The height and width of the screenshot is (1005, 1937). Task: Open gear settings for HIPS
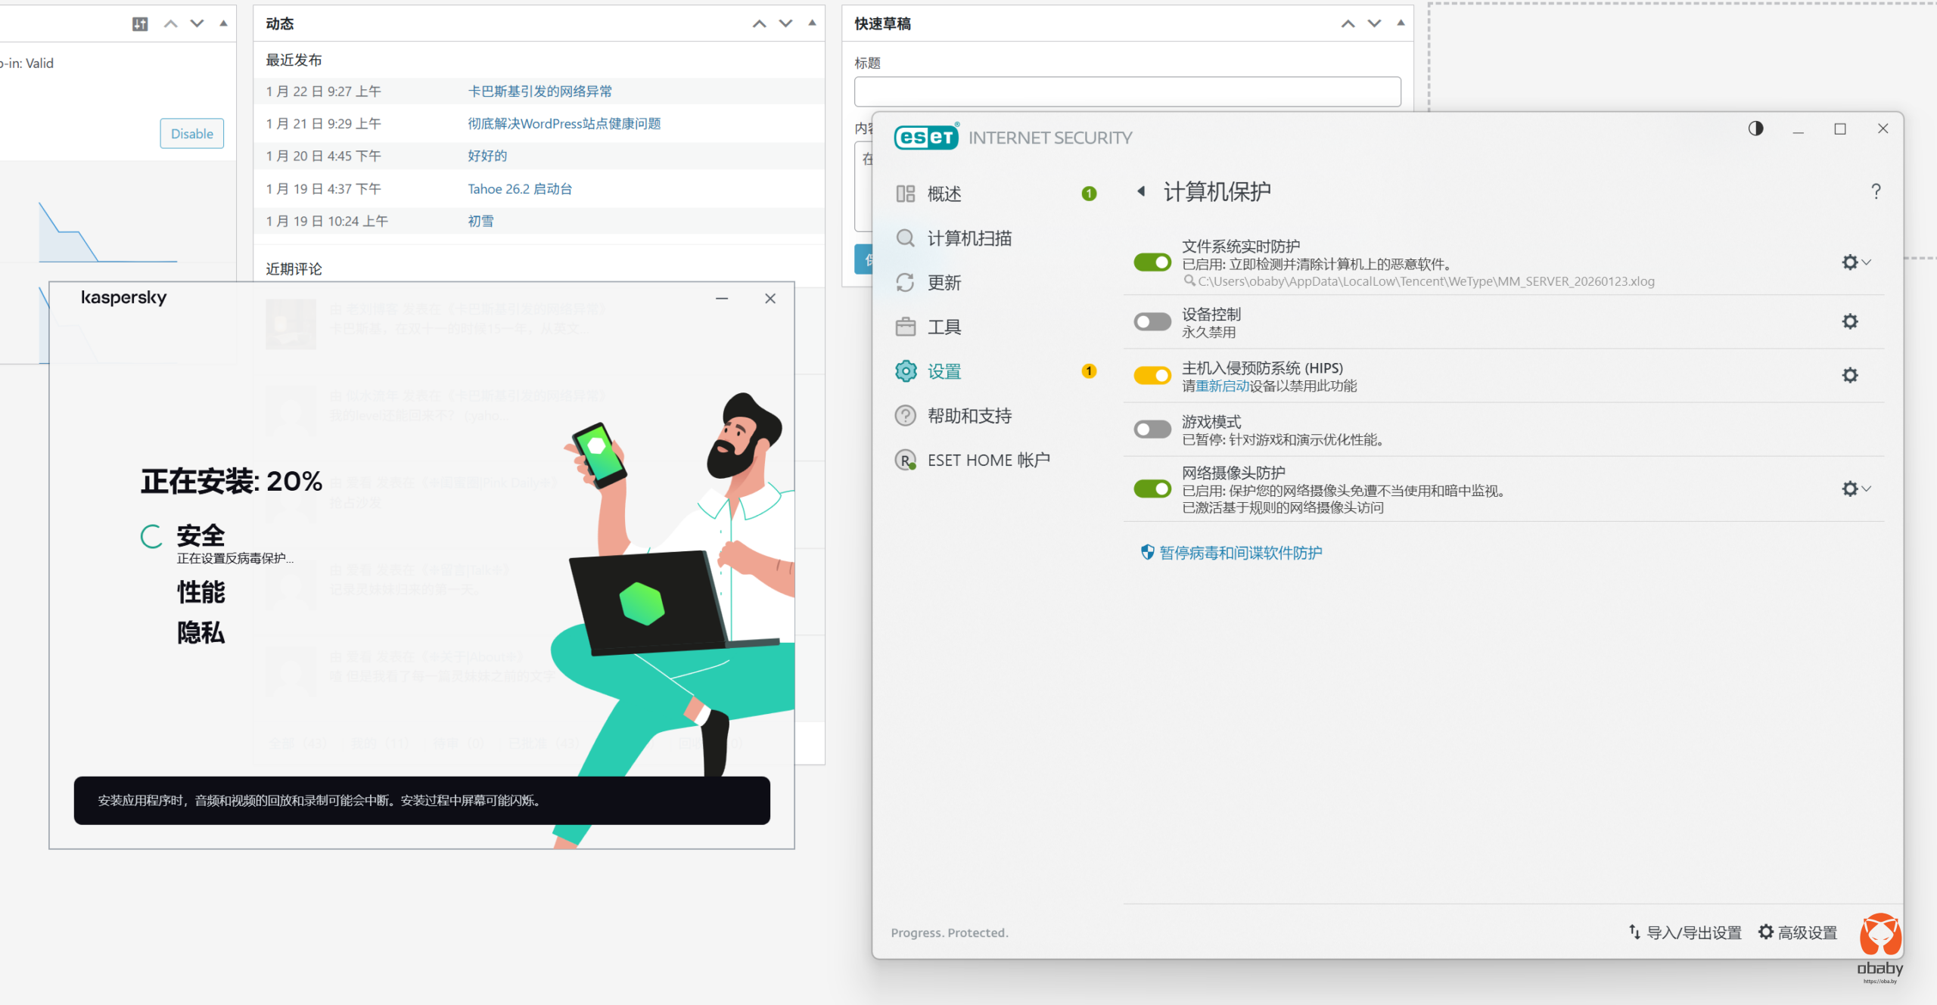[1849, 375]
